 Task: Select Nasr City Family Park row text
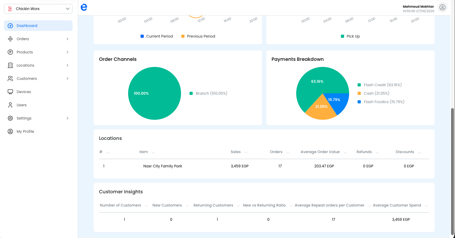tap(163, 166)
